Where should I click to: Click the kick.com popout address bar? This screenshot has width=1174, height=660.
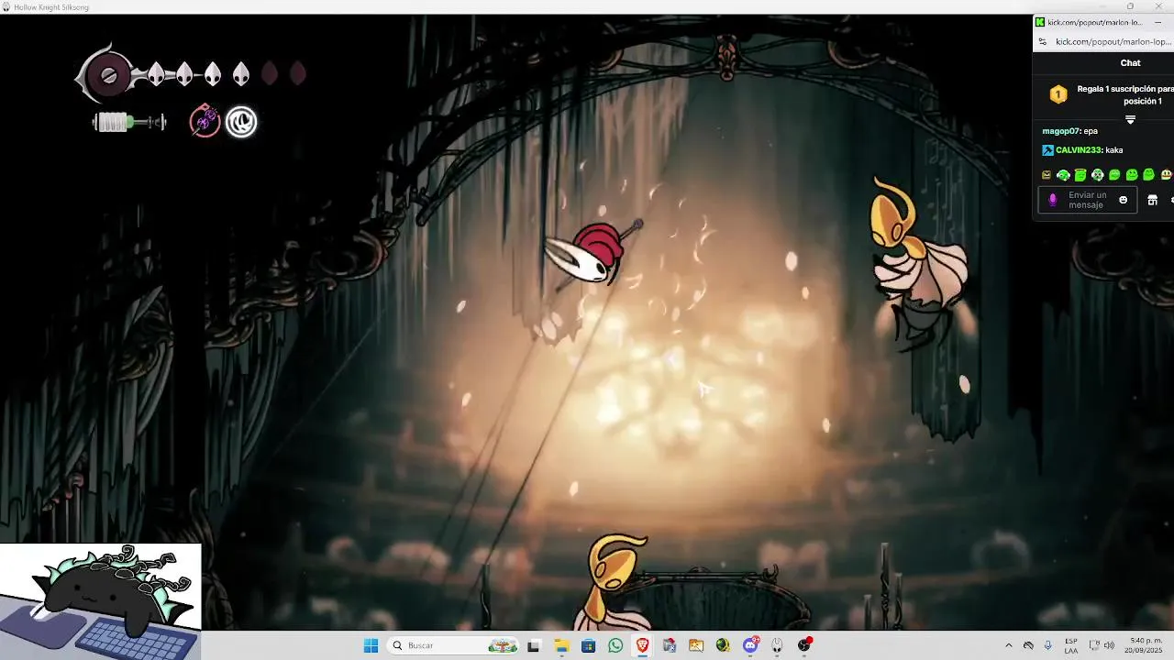(1113, 41)
